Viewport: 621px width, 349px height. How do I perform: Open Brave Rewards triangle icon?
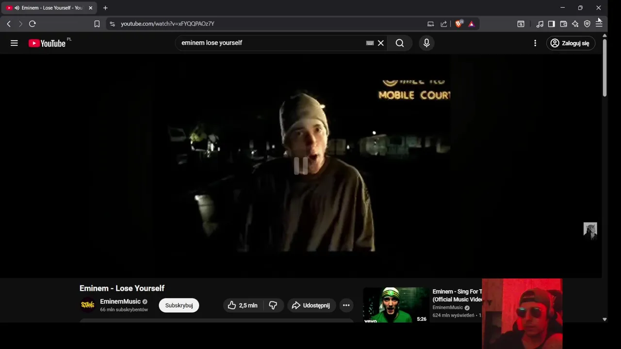tap(471, 24)
